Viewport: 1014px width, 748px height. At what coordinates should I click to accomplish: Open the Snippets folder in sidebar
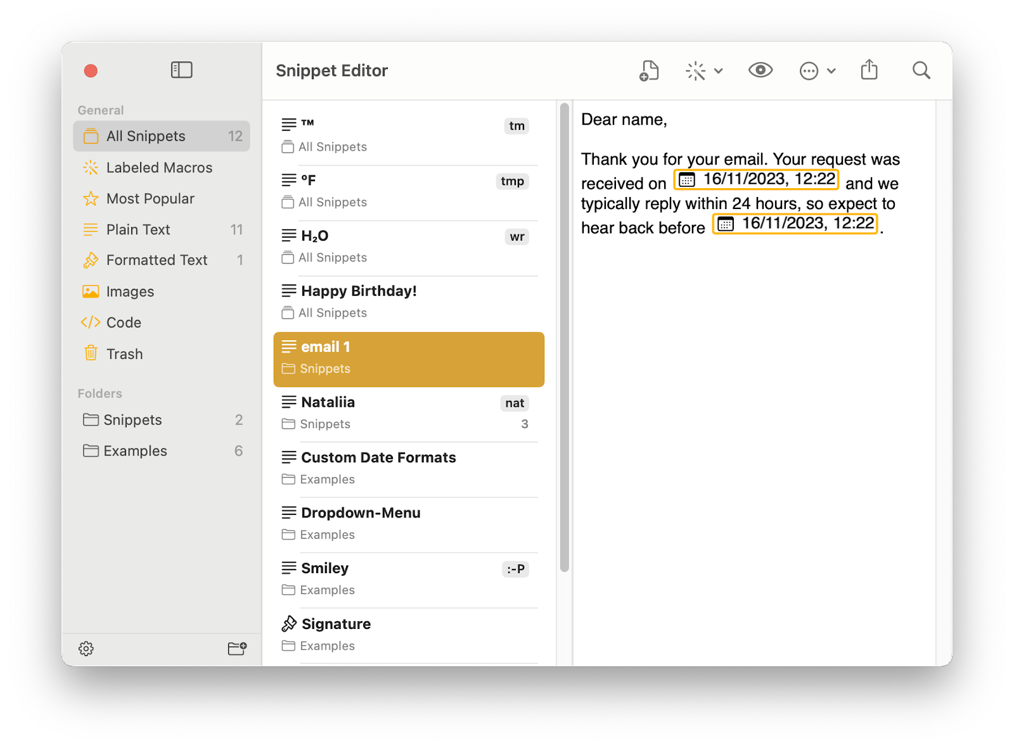(x=162, y=420)
